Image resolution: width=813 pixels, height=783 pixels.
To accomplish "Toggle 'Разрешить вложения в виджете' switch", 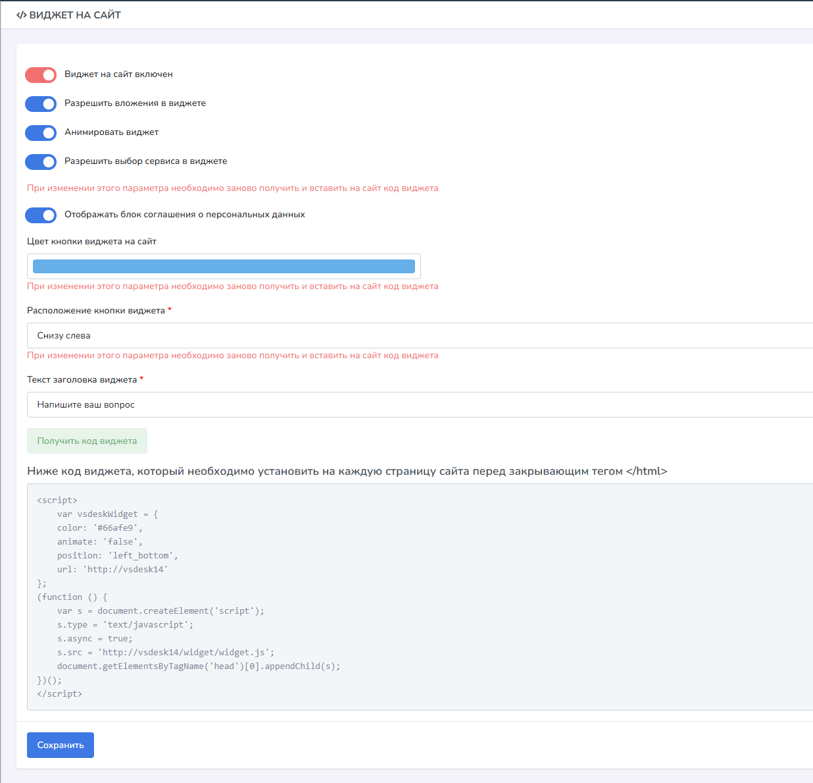I will pyautogui.click(x=41, y=104).
